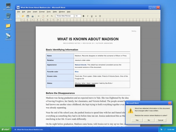Click the warning triangle icon in dialog
The height and width of the screenshot is (132, 176).
pos(130,111)
